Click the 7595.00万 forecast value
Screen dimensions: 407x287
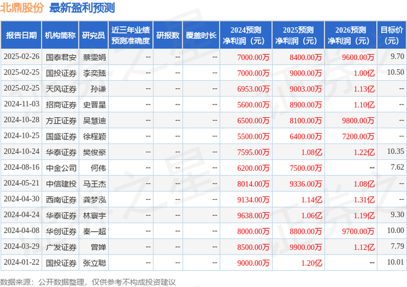253,152
